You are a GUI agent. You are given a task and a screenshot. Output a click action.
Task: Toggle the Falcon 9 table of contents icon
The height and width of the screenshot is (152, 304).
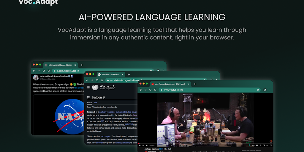pos(88,97)
